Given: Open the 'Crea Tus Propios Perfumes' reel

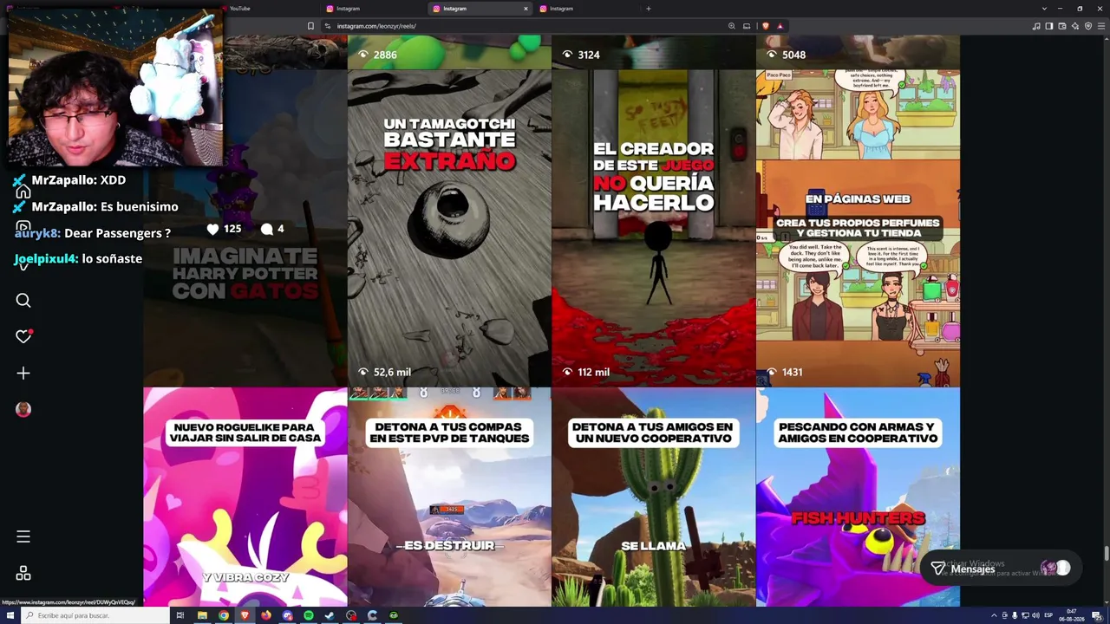Looking at the screenshot, I should coord(859,228).
